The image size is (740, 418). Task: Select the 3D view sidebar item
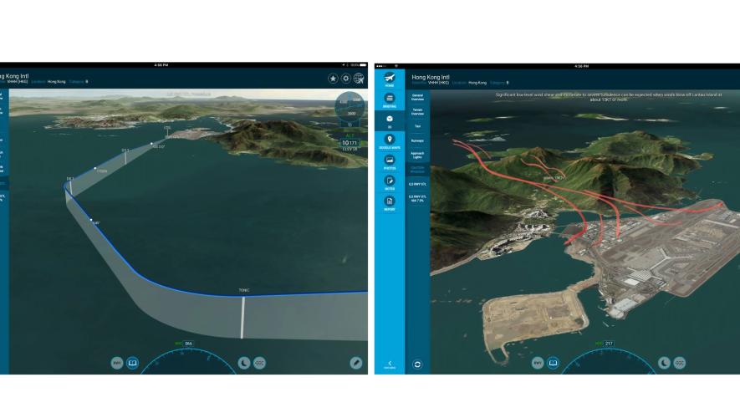pyautogui.click(x=390, y=121)
